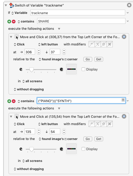
Task: Open the "found image's corner" popup in the first action
Action: [58, 59]
